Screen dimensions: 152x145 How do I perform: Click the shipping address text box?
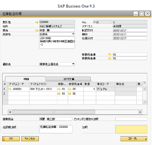(x=57, y=43)
